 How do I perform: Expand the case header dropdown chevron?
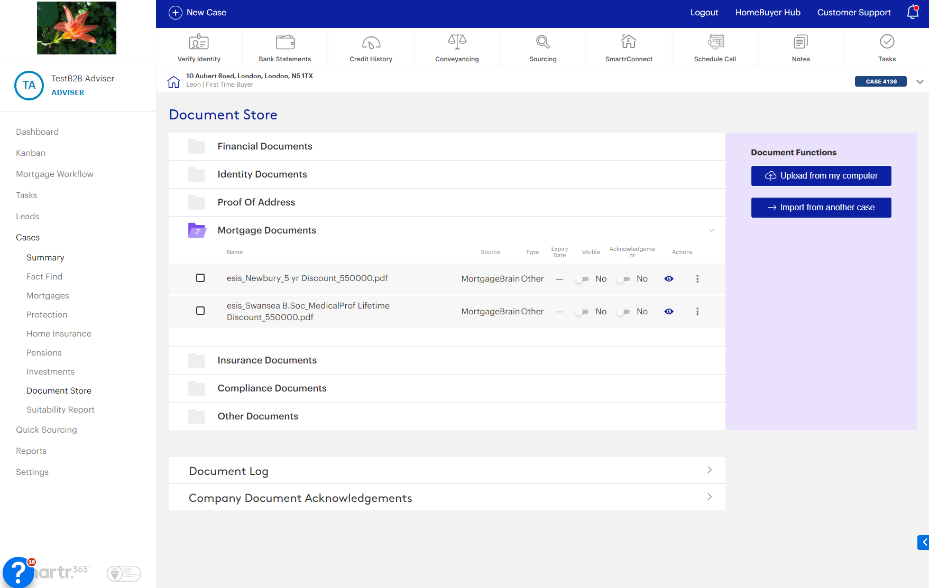(x=920, y=82)
